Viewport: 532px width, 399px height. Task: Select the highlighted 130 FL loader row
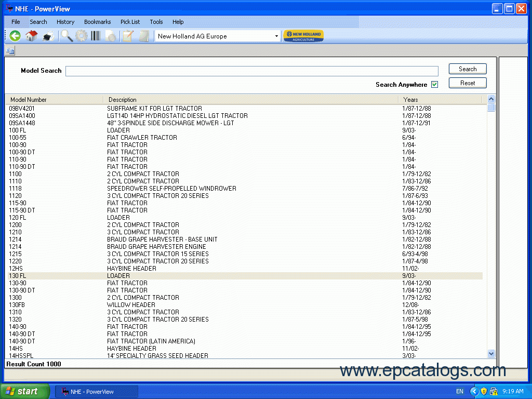click(245, 276)
